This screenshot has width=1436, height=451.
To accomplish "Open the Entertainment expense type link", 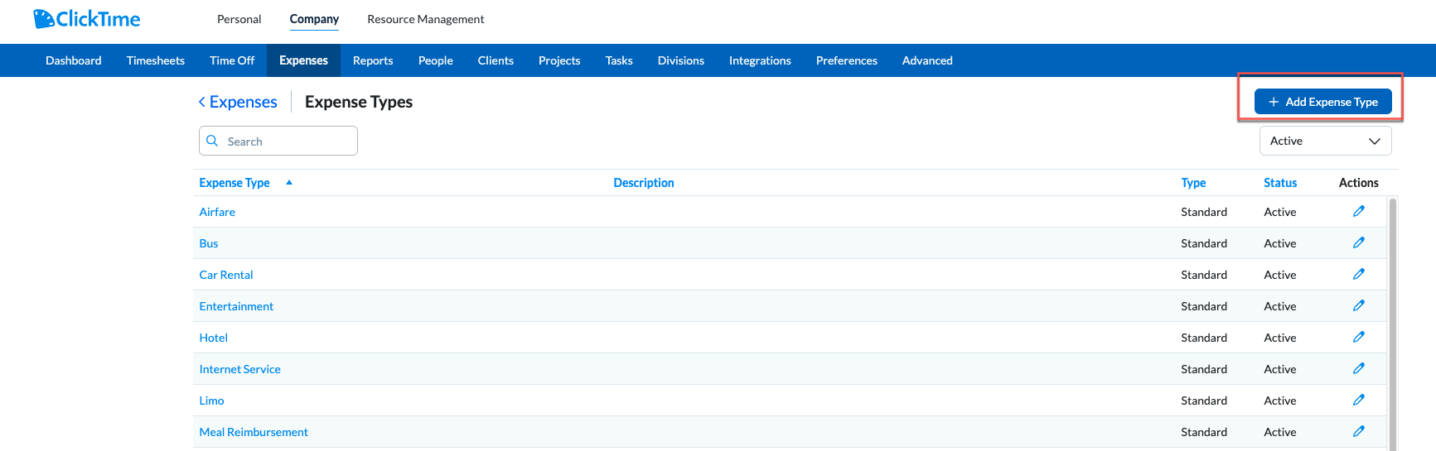I will tap(236, 306).
